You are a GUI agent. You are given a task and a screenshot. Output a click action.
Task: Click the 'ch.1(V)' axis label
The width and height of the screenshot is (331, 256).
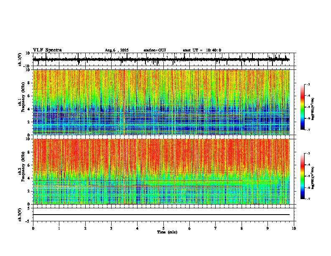[20, 59]
